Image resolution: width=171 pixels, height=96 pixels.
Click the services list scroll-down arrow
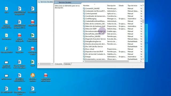143,59
